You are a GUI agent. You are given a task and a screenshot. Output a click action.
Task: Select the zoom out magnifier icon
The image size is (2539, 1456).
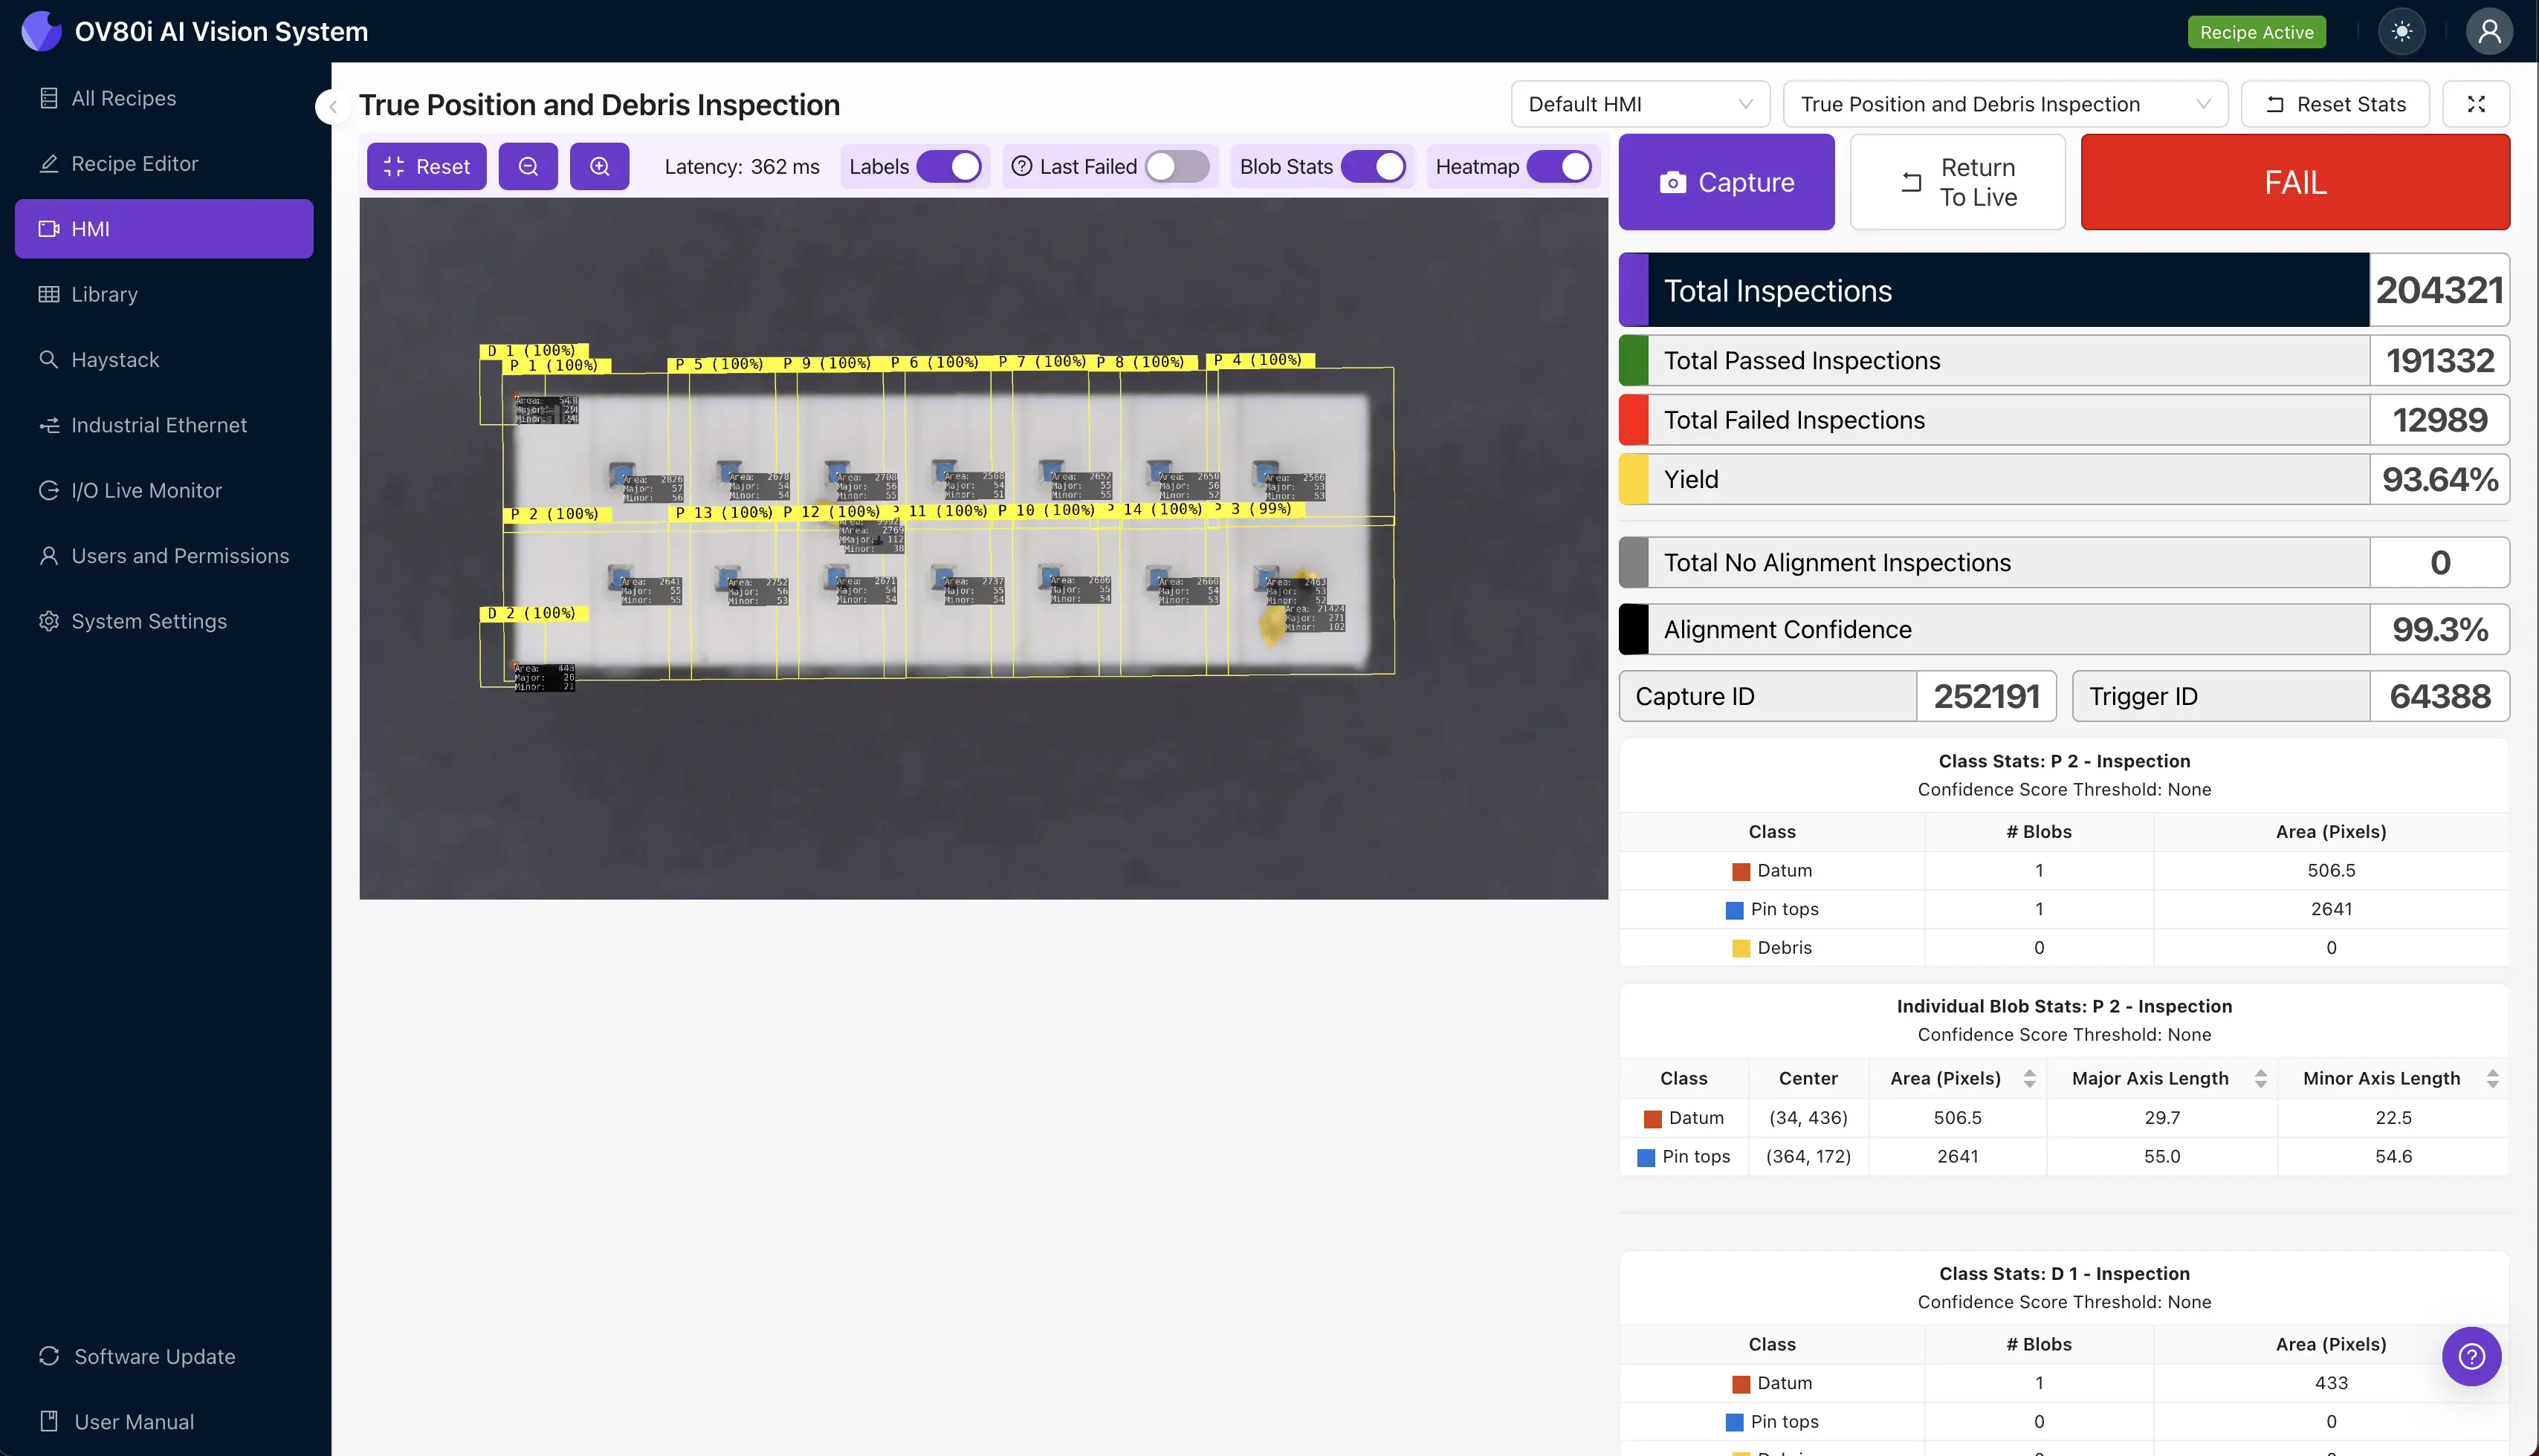click(528, 166)
